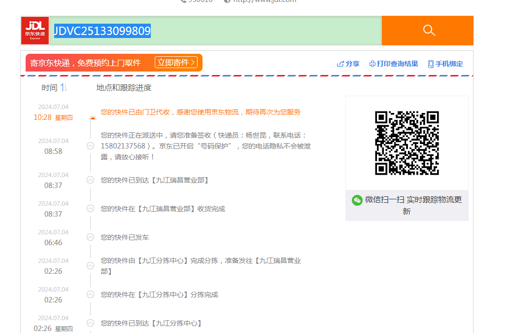Click the 06:46 timestamp
The image size is (510, 333).
click(x=53, y=243)
